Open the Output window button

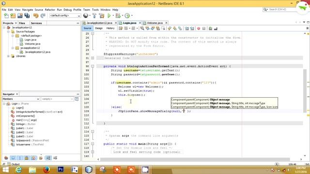(14, 164)
